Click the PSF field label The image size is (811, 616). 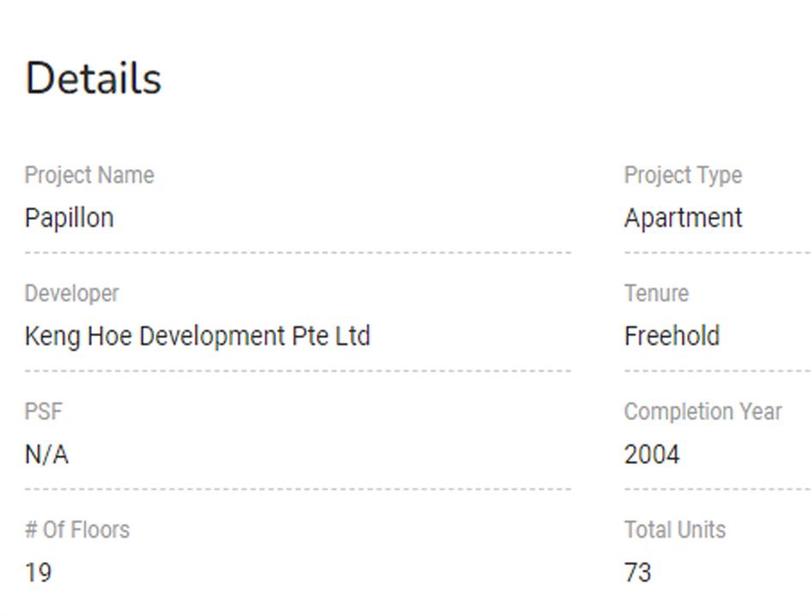tap(43, 412)
